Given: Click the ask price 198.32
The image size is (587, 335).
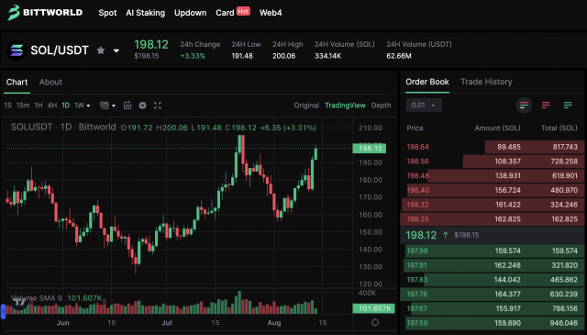Looking at the screenshot, I should pyautogui.click(x=418, y=205).
